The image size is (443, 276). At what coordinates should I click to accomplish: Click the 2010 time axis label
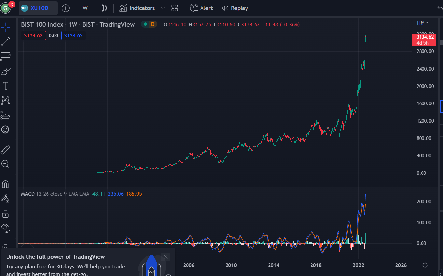point(231,265)
